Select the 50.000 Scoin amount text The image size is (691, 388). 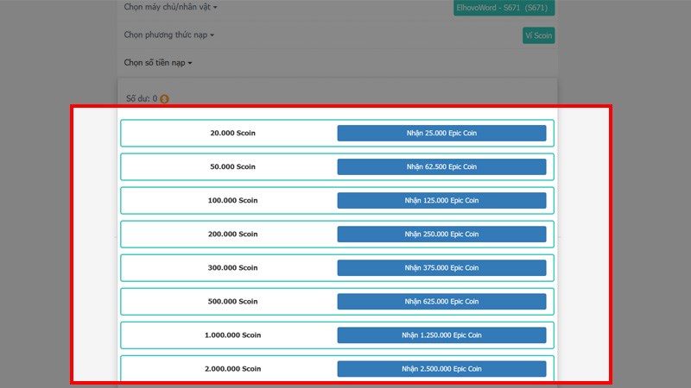(232, 166)
